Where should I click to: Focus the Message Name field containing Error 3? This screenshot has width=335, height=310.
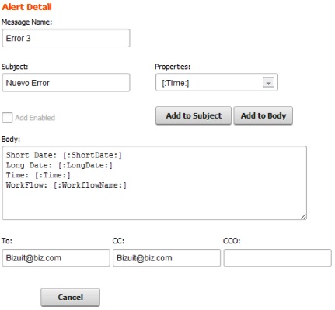click(66, 38)
